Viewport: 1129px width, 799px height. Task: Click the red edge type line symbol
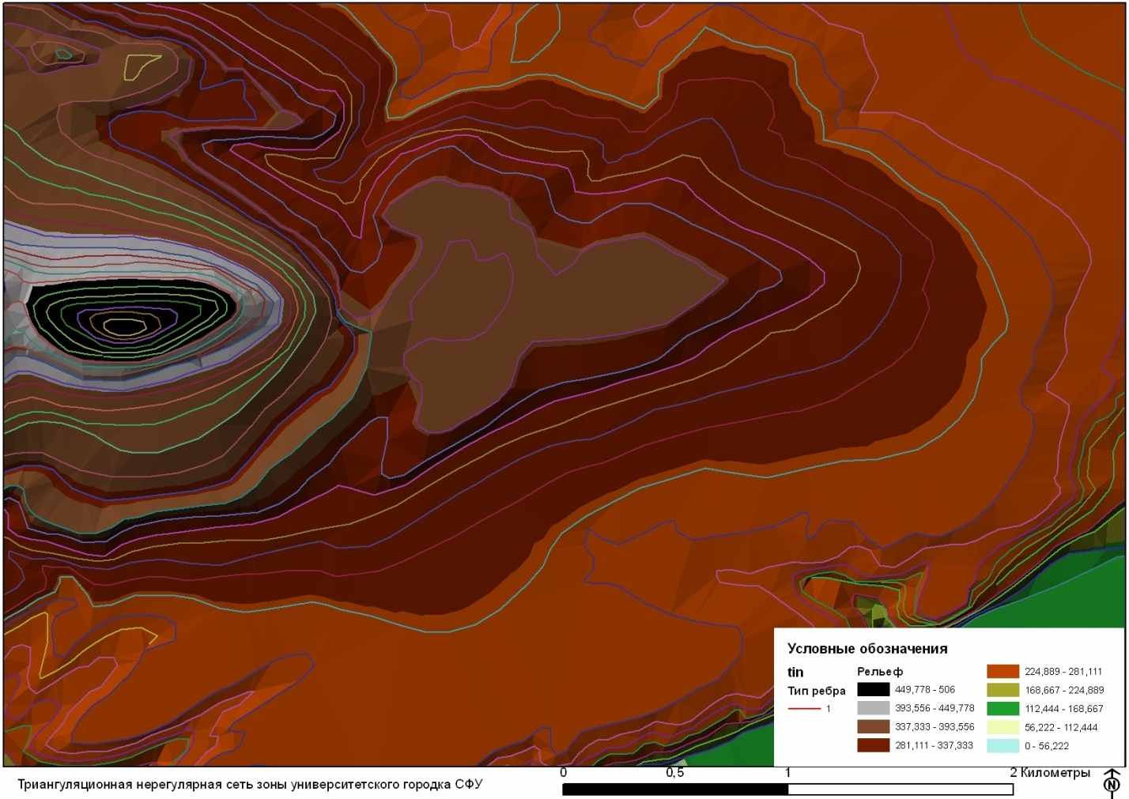[x=804, y=709]
